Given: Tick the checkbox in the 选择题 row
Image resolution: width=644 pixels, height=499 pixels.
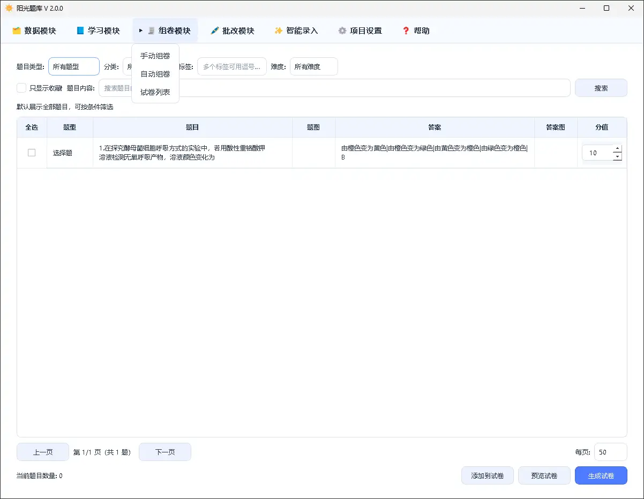Looking at the screenshot, I should point(32,153).
